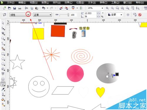This screenshot has width=147, height=110.
Task: Select the Fill bucket tool
Action: coord(3,100)
